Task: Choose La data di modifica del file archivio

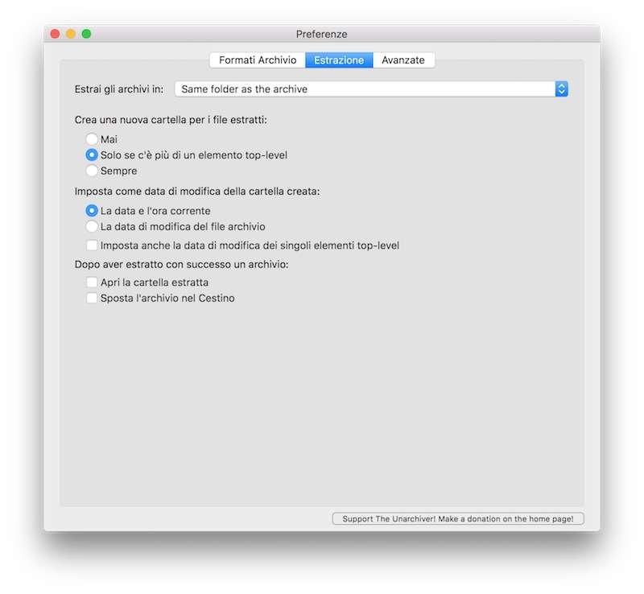Action: [93, 227]
